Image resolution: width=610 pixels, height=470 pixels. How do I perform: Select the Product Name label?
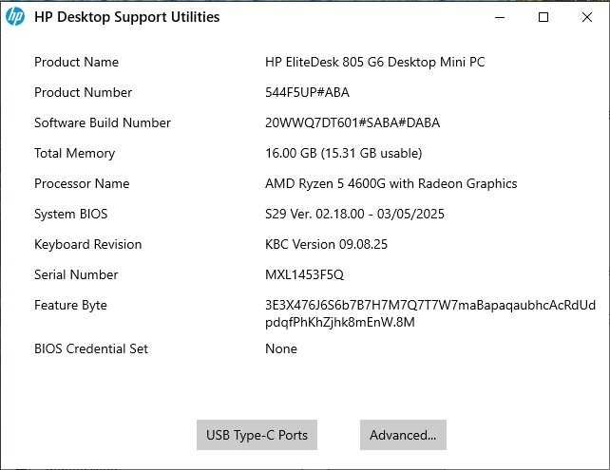pos(76,62)
